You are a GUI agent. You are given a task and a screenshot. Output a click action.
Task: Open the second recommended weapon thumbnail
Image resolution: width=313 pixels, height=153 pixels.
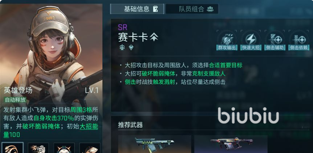[x=231, y=144]
